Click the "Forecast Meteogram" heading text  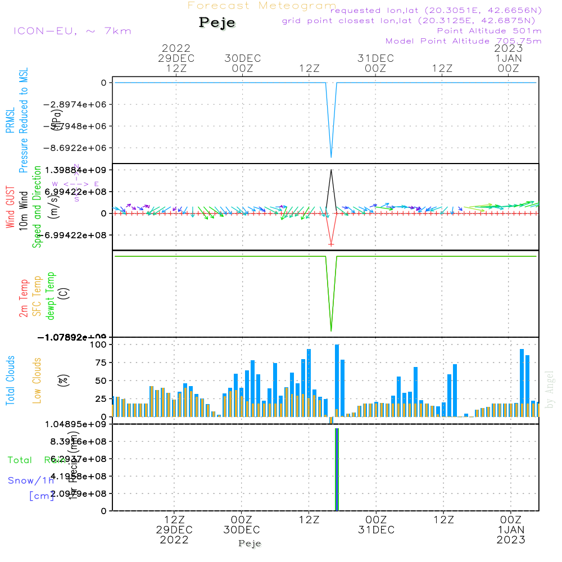pos(262,6)
